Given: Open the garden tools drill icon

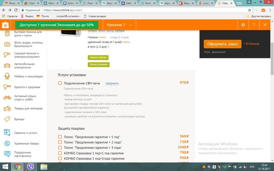Looking at the screenshot, I should tap(7, 55).
